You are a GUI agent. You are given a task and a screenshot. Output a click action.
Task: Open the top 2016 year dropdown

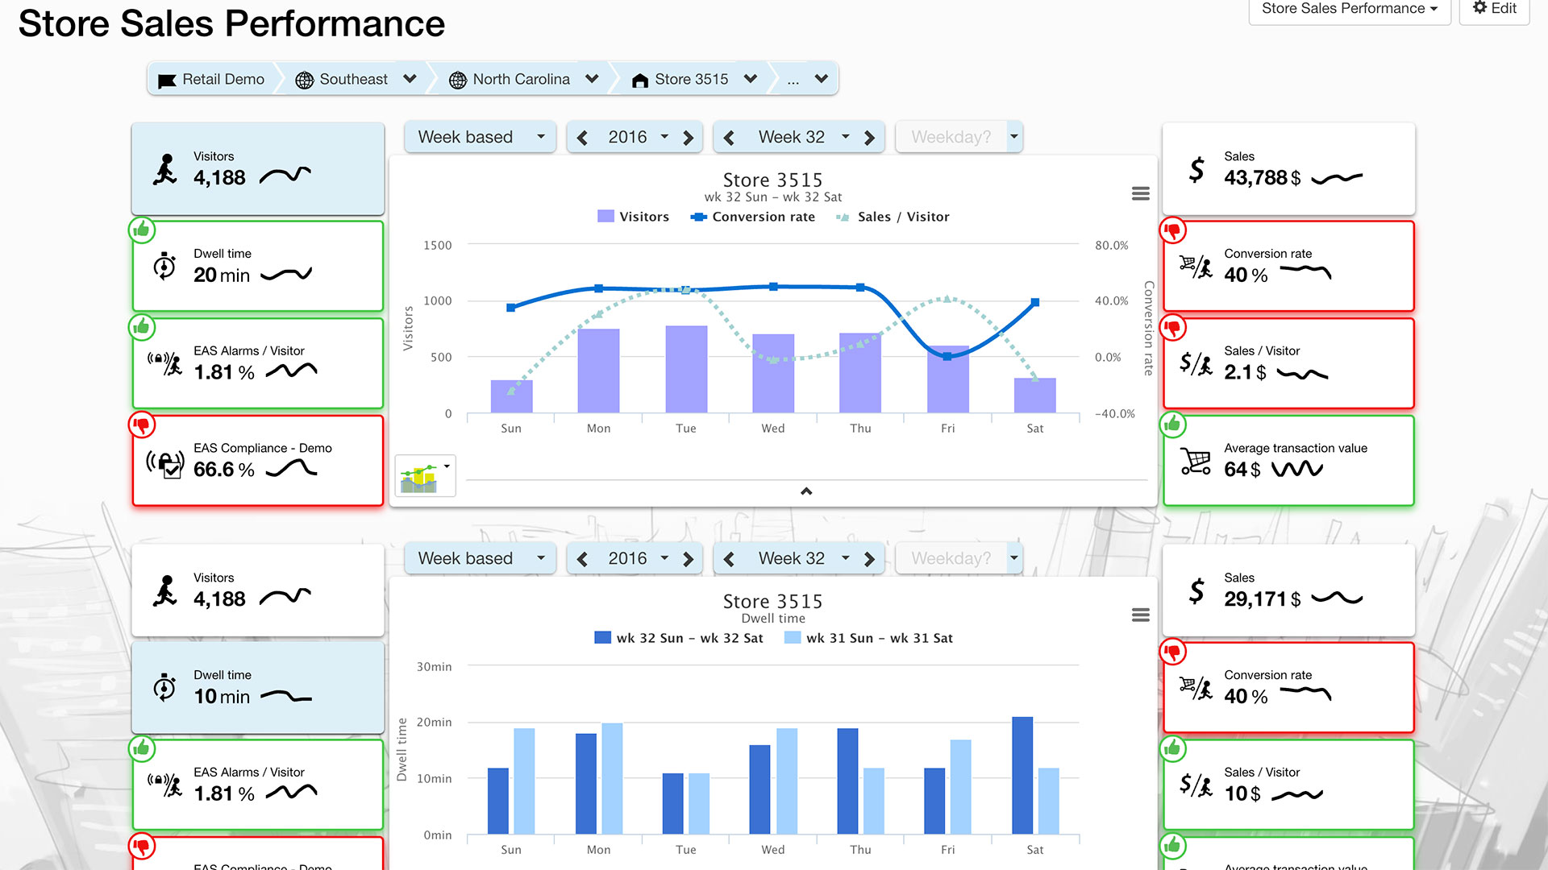[x=637, y=137]
